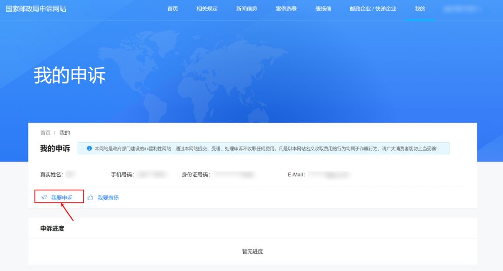
Task: Open 相关规定 in the navigation bar
Action: pyautogui.click(x=207, y=9)
